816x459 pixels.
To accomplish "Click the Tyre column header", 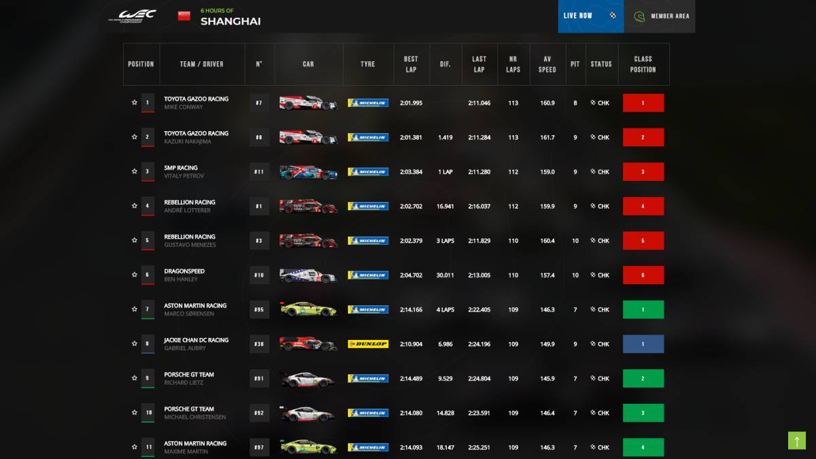I will coord(368,64).
